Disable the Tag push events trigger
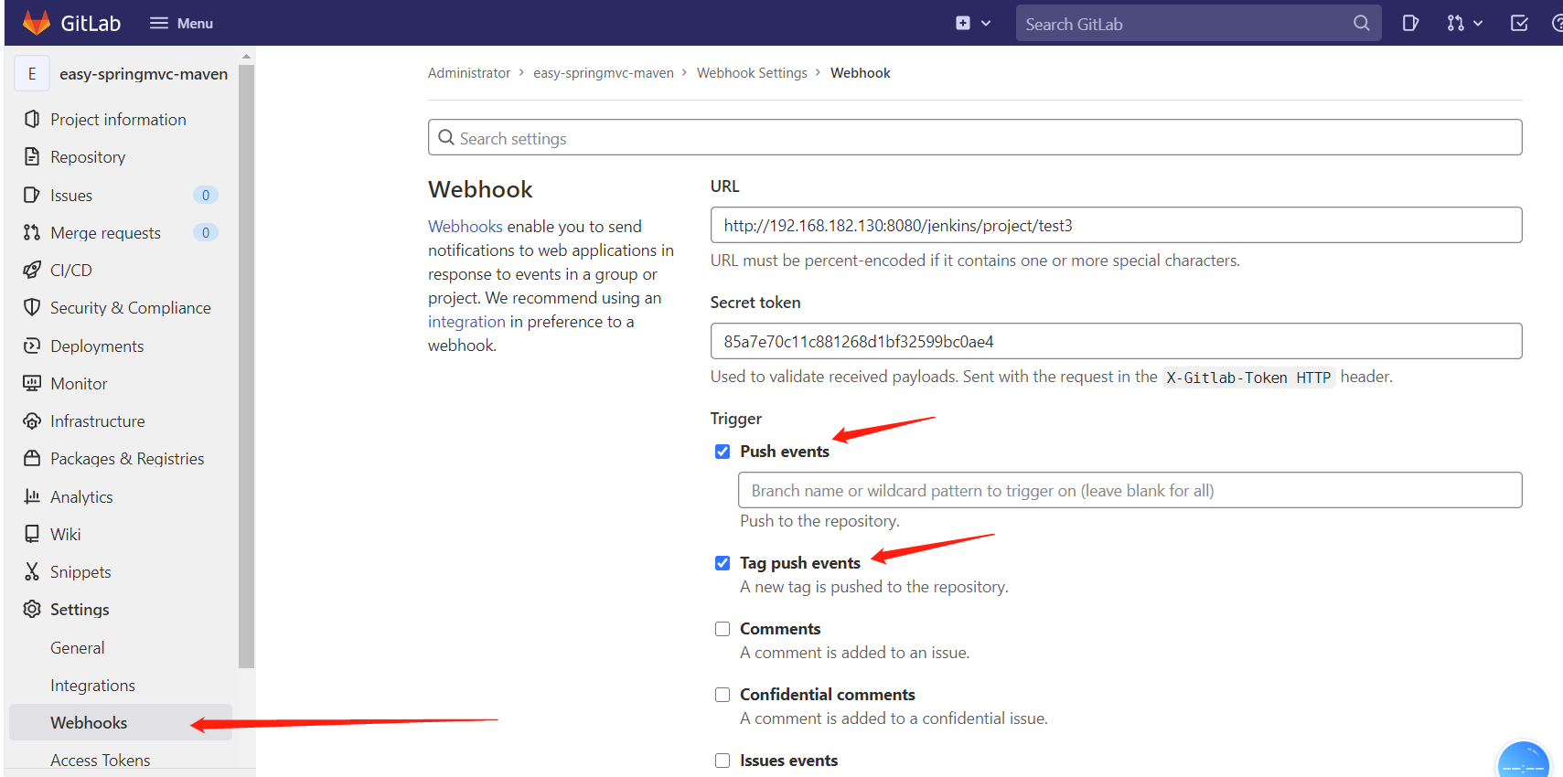 (x=723, y=563)
